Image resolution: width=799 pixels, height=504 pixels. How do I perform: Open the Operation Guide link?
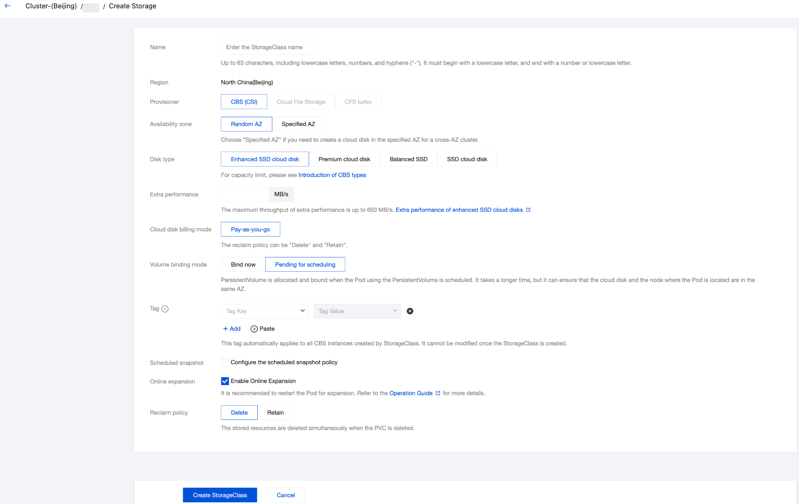tap(411, 393)
